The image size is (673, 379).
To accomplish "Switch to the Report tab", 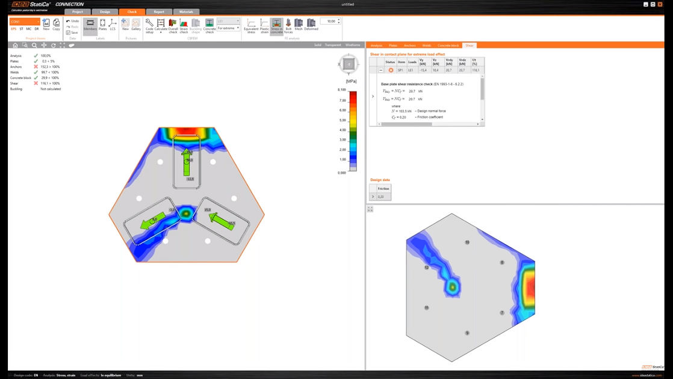I will click(159, 11).
